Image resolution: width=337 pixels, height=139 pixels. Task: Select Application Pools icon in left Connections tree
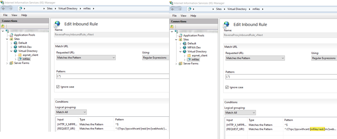click(11, 35)
